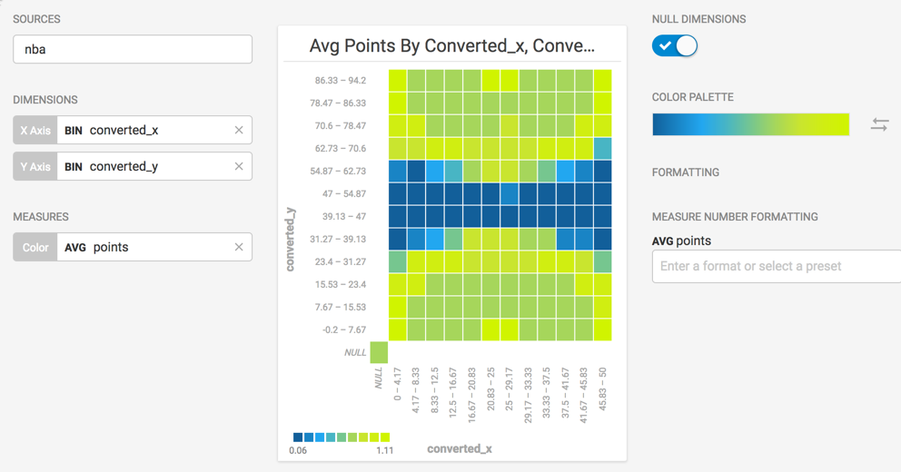Image resolution: width=901 pixels, height=472 pixels.
Task: Remove converted_x dimension with X icon
Action: point(239,130)
